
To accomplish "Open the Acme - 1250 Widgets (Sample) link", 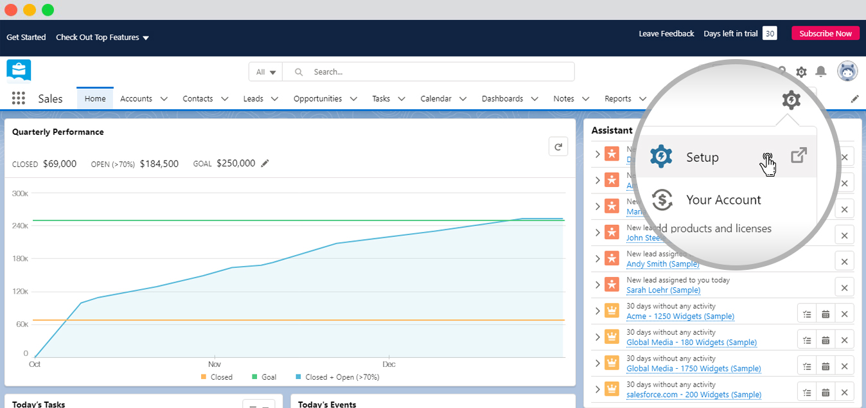I will click(x=680, y=316).
